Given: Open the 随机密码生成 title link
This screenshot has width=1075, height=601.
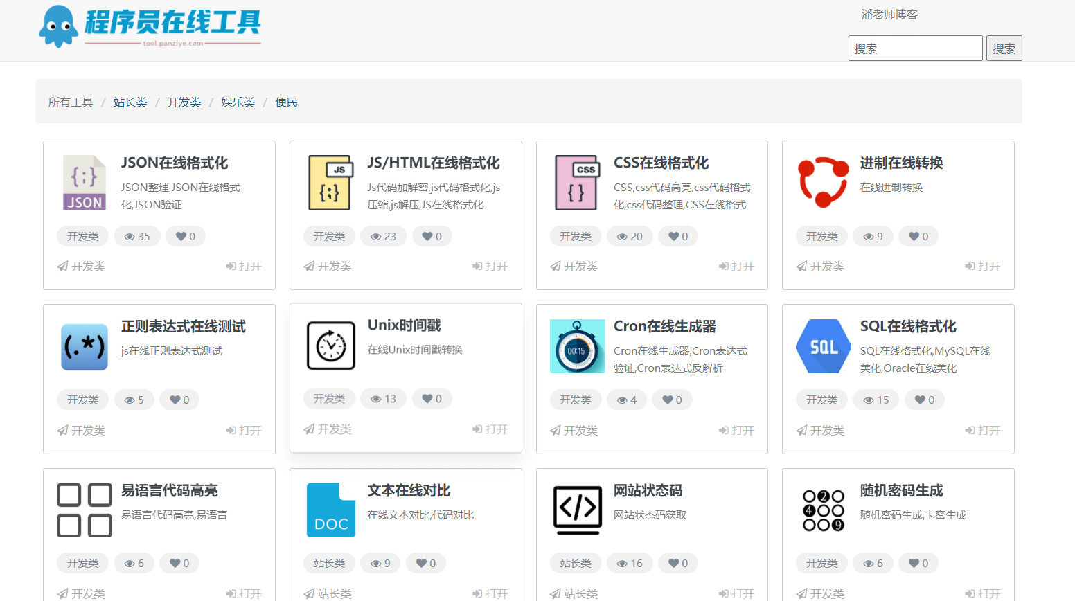Looking at the screenshot, I should [902, 490].
